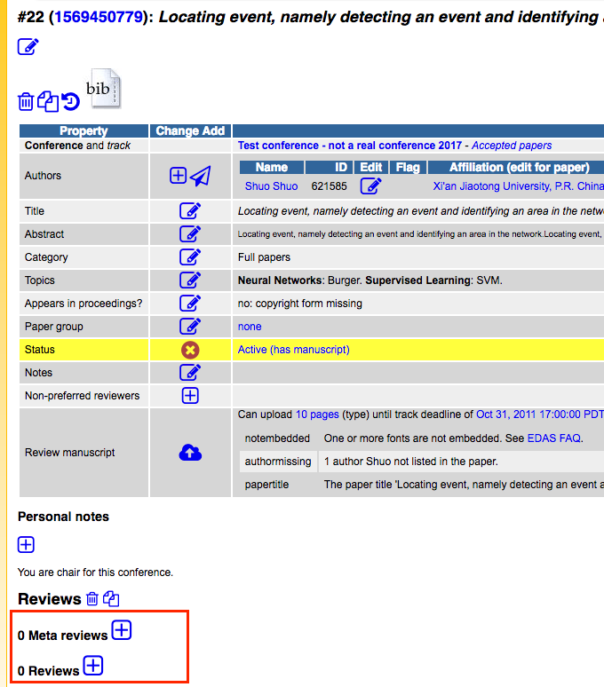Edit the Topics property
The height and width of the screenshot is (687, 604).
point(190,280)
